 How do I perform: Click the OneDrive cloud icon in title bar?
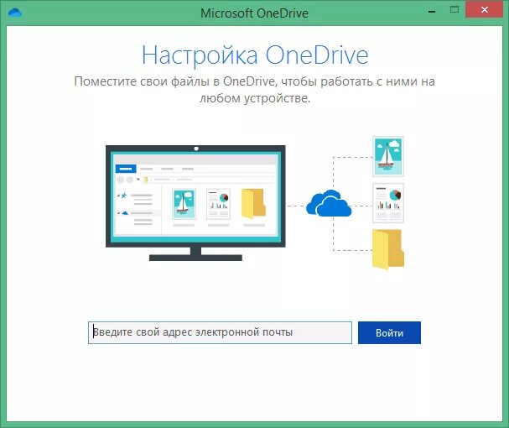(15, 13)
